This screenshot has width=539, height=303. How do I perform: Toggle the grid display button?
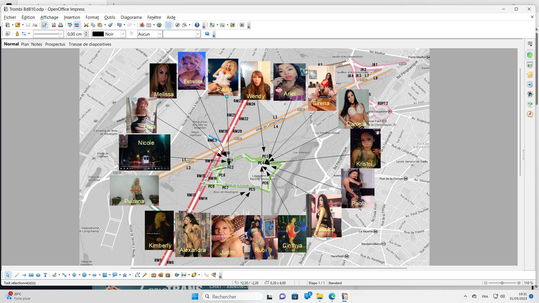click(x=168, y=25)
